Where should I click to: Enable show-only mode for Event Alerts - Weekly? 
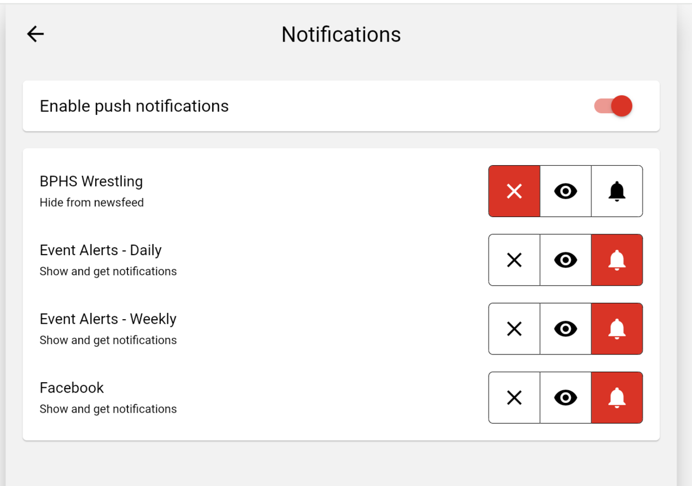coord(565,328)
